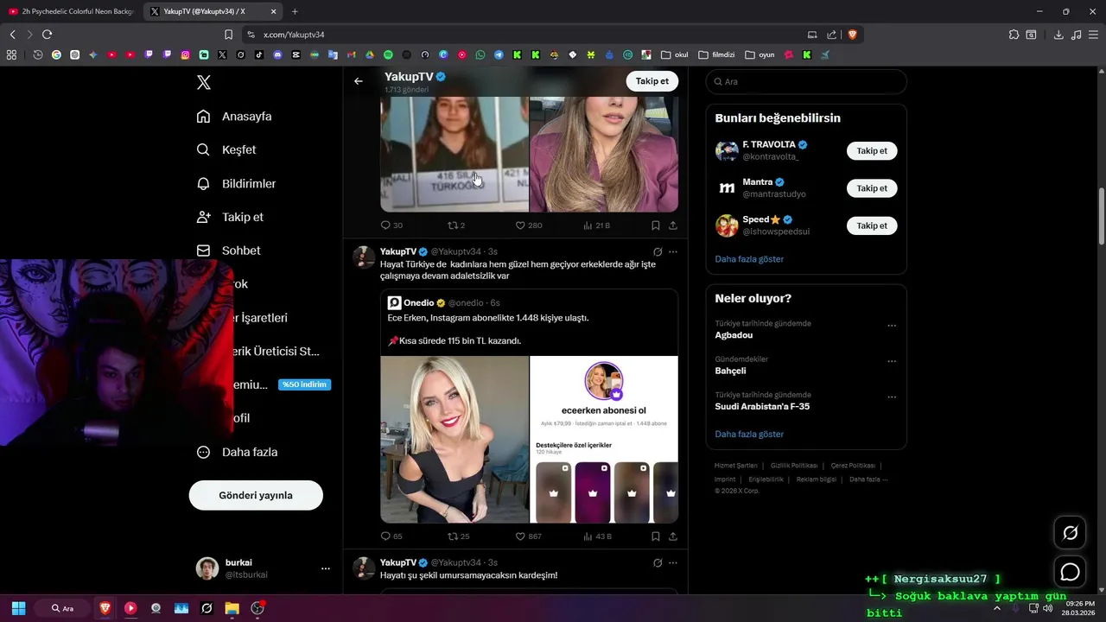Show more trends below Suudi Arabistan'a F-35
Screen dimensions: 1106x622
coord(749,435)
